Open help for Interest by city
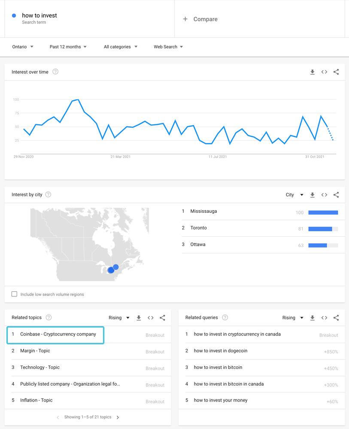 coord(48,195)
